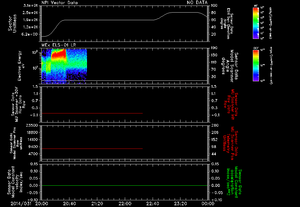Click the green constant velocity line
This screenshot has width=300, height=207.
(x=125, y=185)
